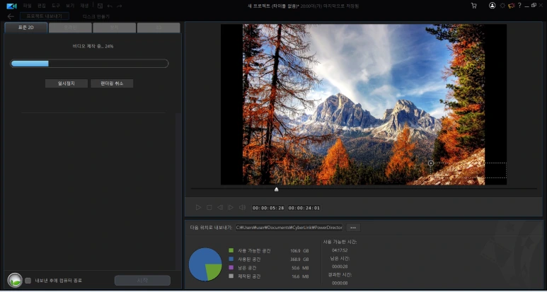The height and width of the screenshot is (292, 547).
Task: Cancel rendering with 렌더링 취소 button
Action: click(x=112, y=83)
